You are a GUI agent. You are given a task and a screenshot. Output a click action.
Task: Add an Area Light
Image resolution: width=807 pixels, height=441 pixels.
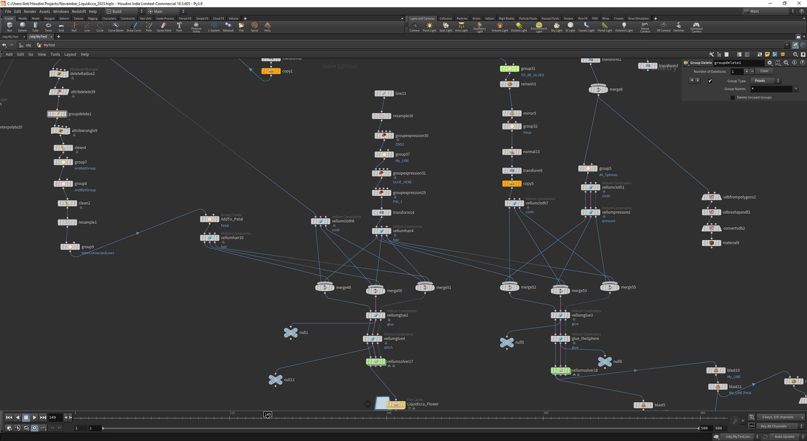coord(461,27)
